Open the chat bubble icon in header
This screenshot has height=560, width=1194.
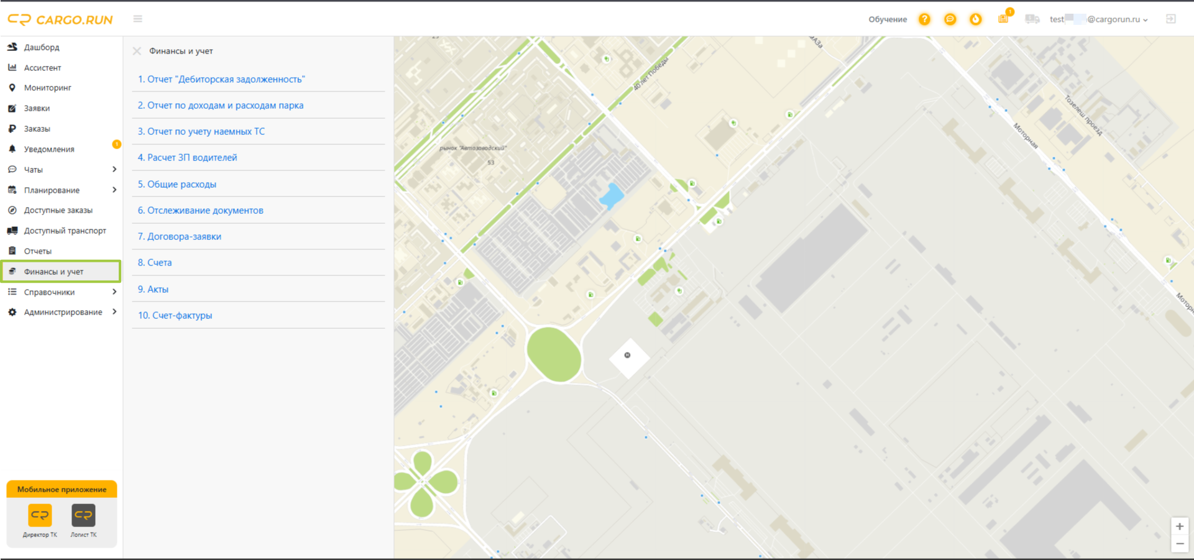(x=950, y=19)
